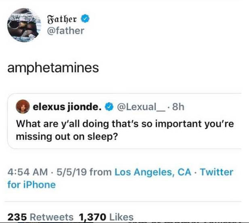Click the elexus jionde display name
The width and height of the screenshot is (249, 223).
point(66,107)
